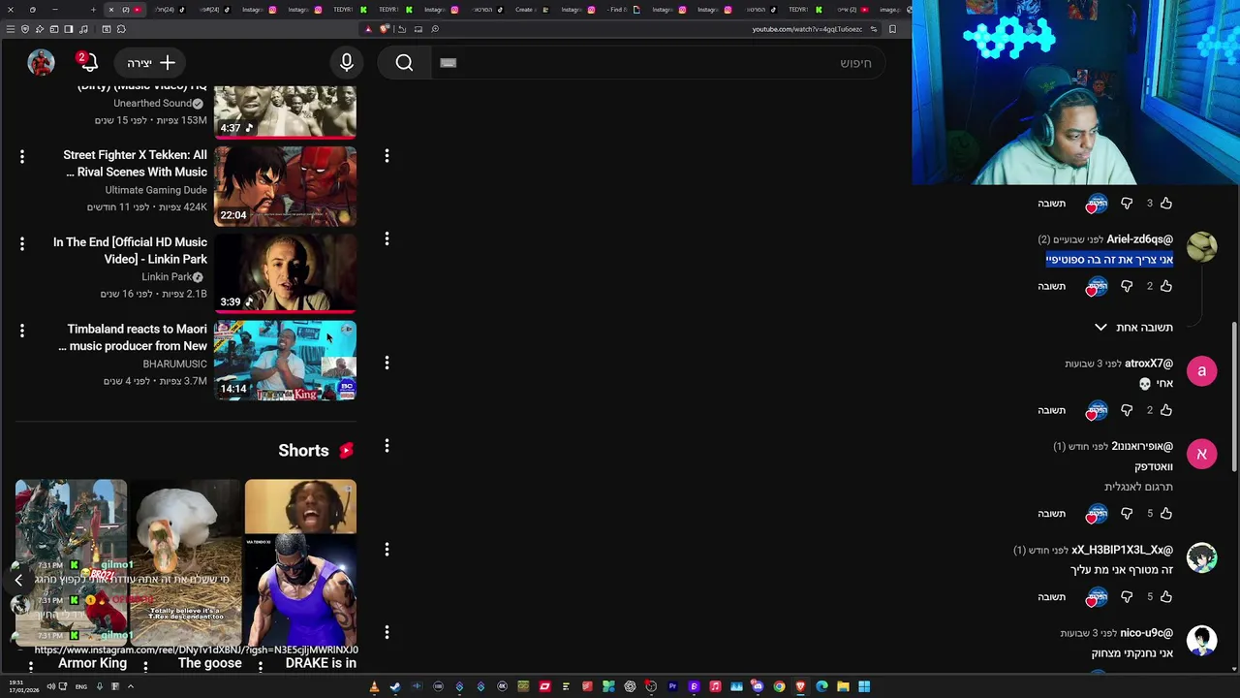Viewport: 1240px width, 698px height.
Task: Open the nico-u9c channel link
Action: coord(1146,633)
